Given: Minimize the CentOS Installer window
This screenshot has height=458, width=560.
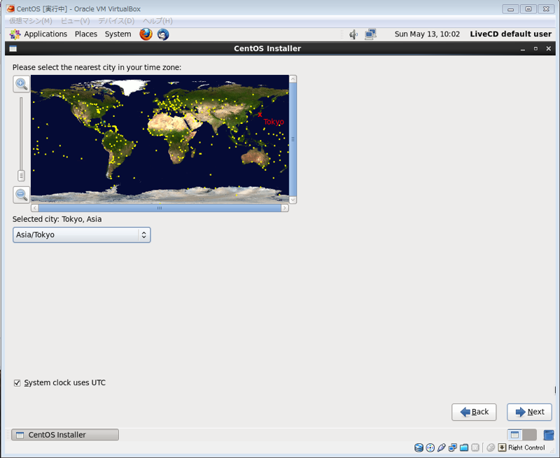Looking at the screenshot, I should (x=523, y=48).
